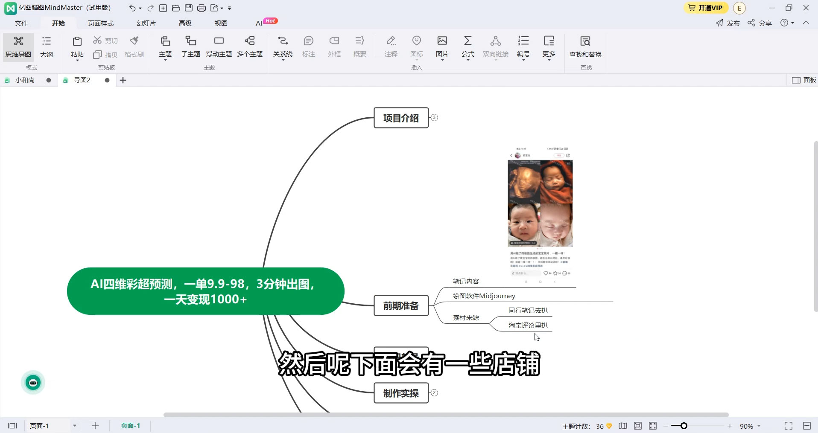Screen dimensions: 818x433
Task: Open the AI menu tab
Action: click(258, 23)
